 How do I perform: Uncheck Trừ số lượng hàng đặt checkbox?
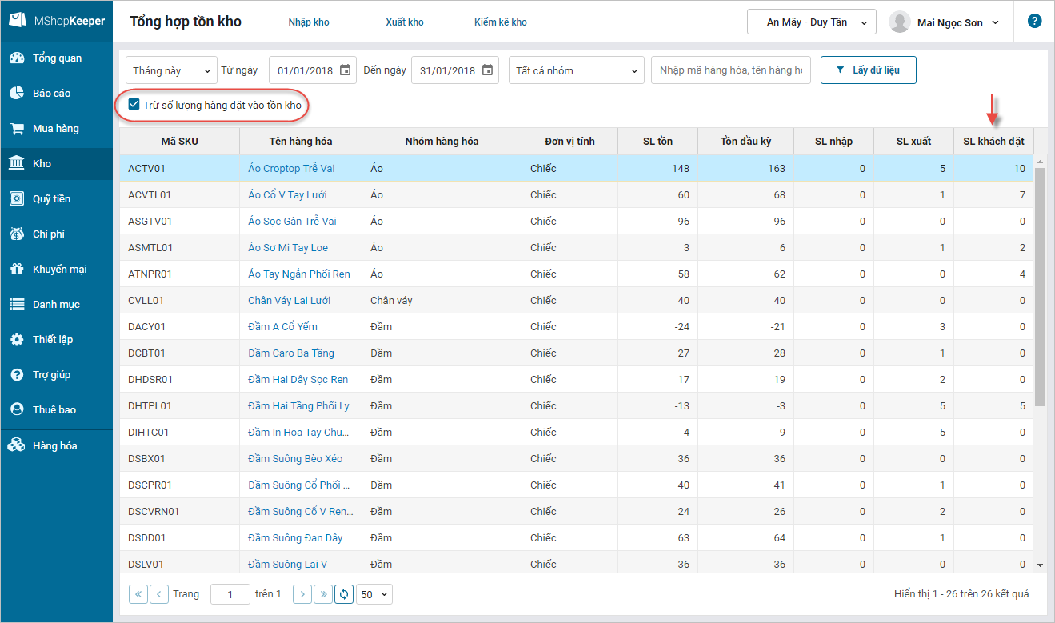(134, 105)
